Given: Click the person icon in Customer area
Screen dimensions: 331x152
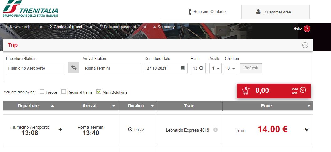Looking at the screenshot, I should (258, 12).
